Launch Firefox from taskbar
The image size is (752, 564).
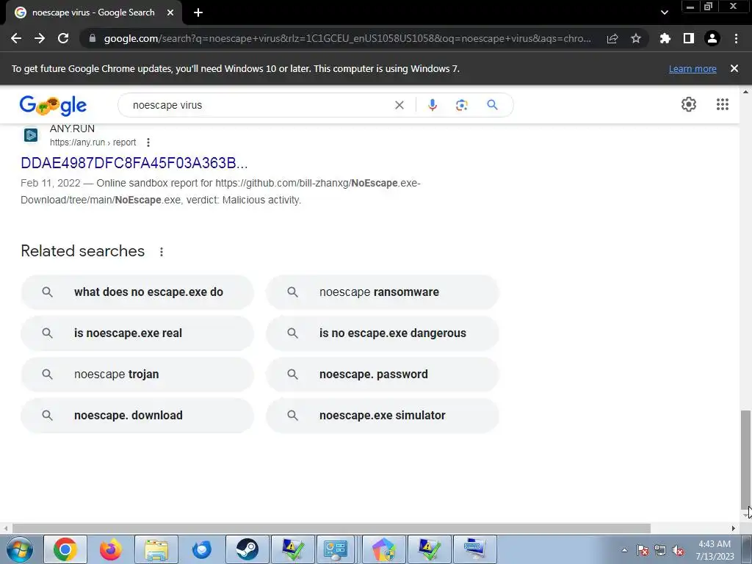coord(111,549)
